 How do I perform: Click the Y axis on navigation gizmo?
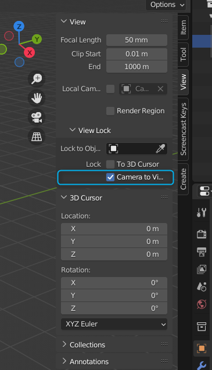click(37, 39)
